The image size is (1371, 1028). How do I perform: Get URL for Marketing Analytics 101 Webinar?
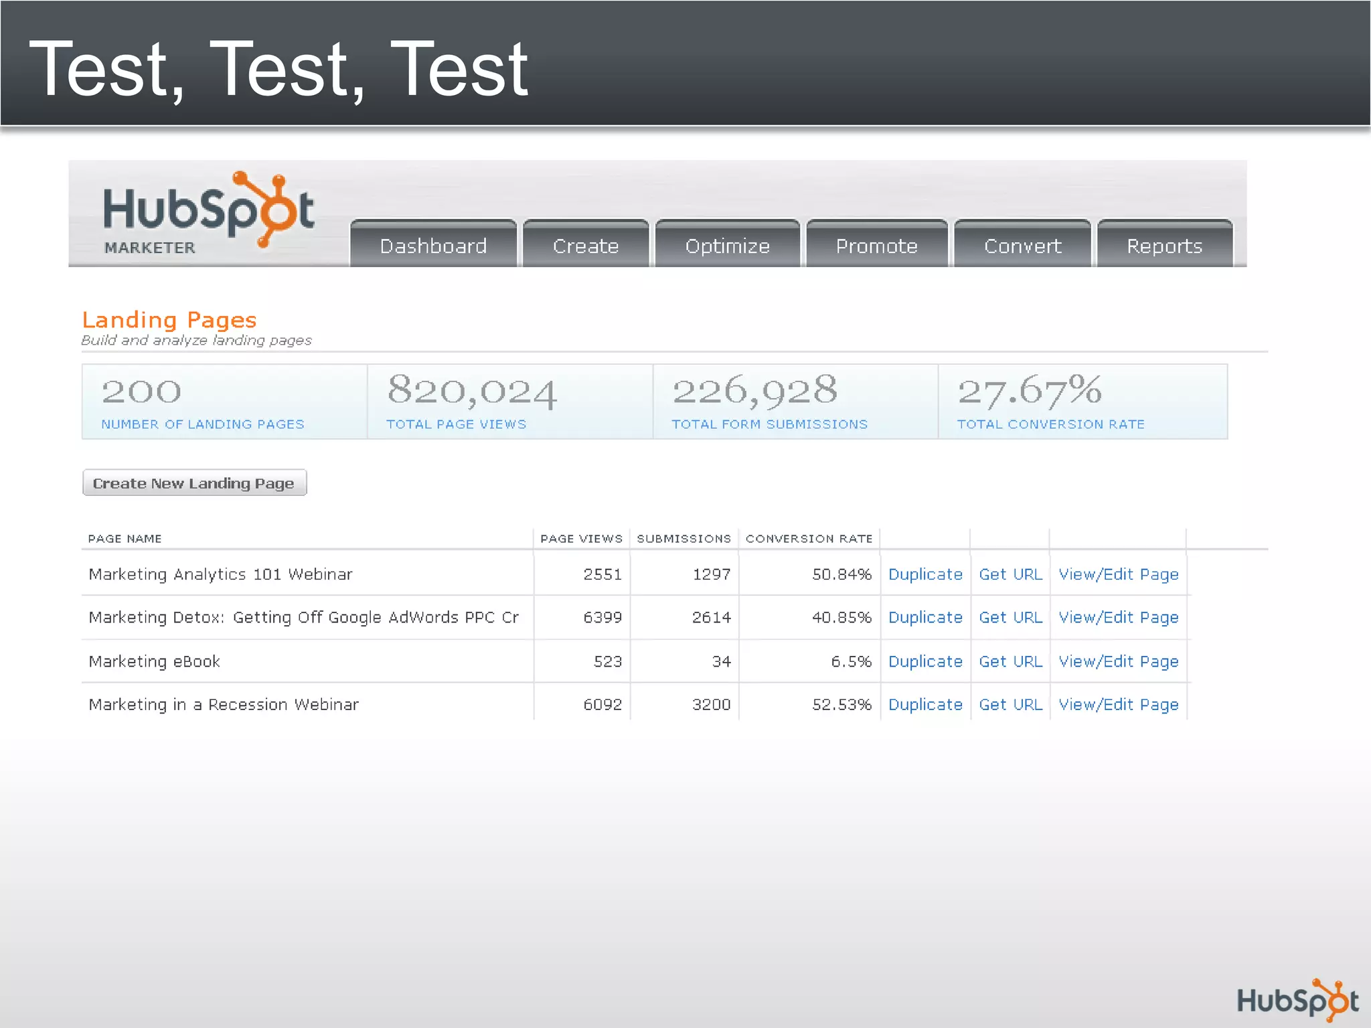(x=1010, y=574)
